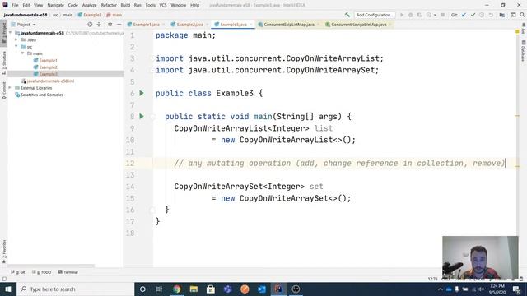The height and width of the screenshot is (296, 527).
Task: Hide the Project tool window
Action: pos(119,25)
